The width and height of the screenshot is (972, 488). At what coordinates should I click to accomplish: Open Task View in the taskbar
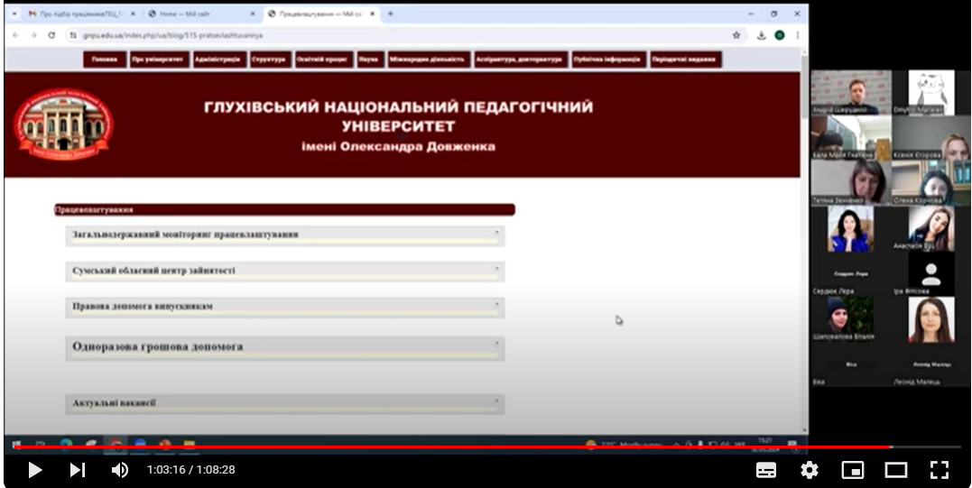click(41, 444)
